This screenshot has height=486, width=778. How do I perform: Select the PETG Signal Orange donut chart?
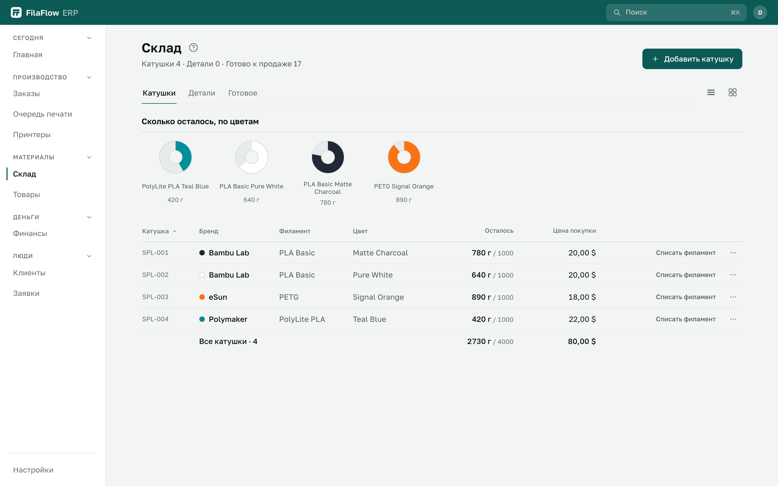click(404, 157)
